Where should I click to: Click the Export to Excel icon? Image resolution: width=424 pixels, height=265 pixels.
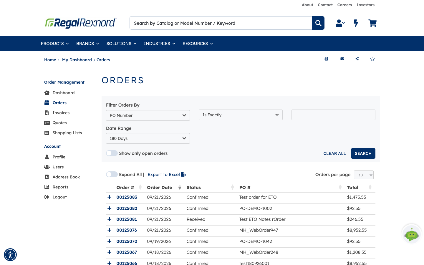point(183,175)
